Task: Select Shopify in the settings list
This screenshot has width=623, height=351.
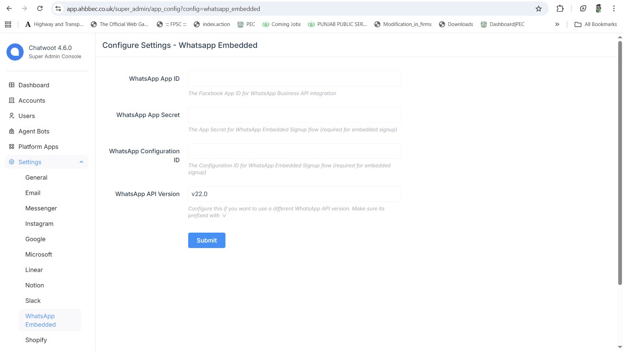Action: pyautogui.click(x=36, y=340)
